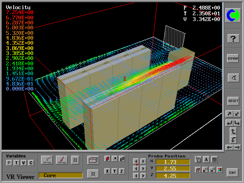Image resolution: width=244 pixels, height=183 pixels.
Task: Toggle the T temperature variable
Action: click(x=16, y=163)
